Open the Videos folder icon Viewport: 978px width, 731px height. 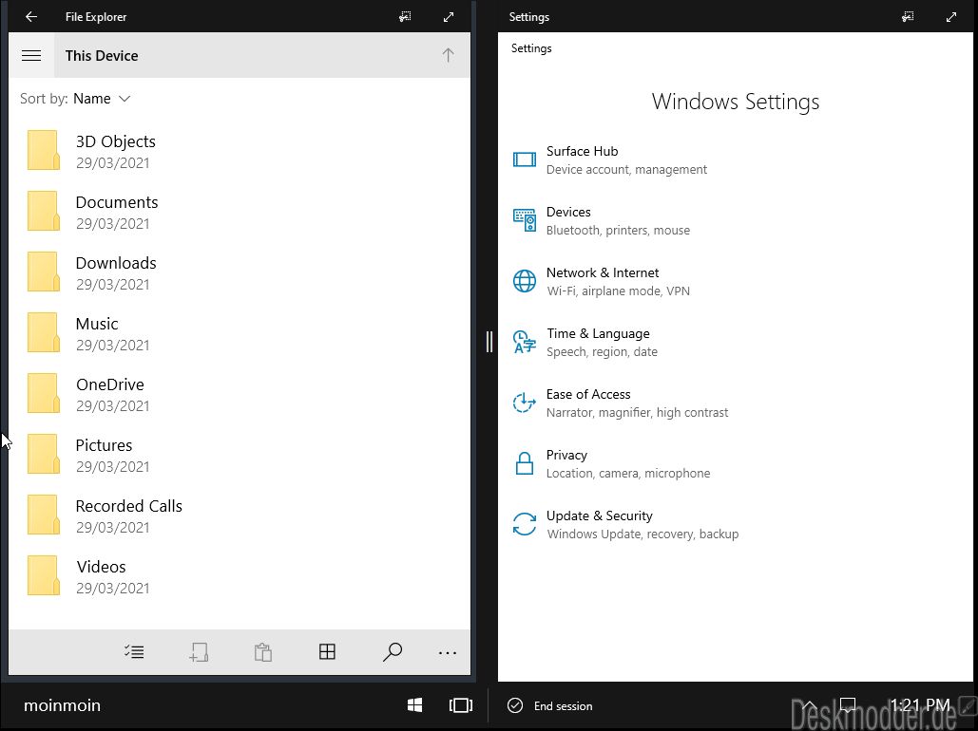pos(43,575)
